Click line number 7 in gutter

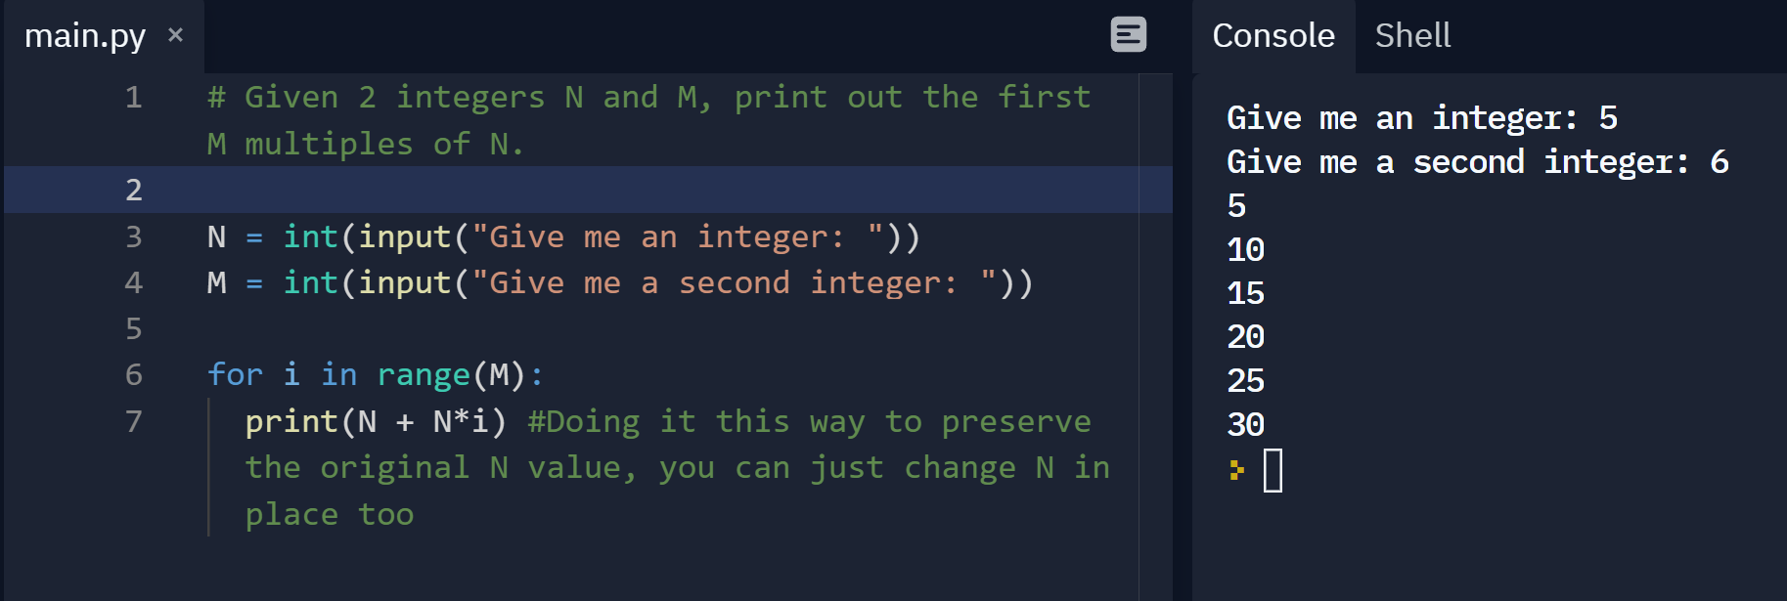134,422
